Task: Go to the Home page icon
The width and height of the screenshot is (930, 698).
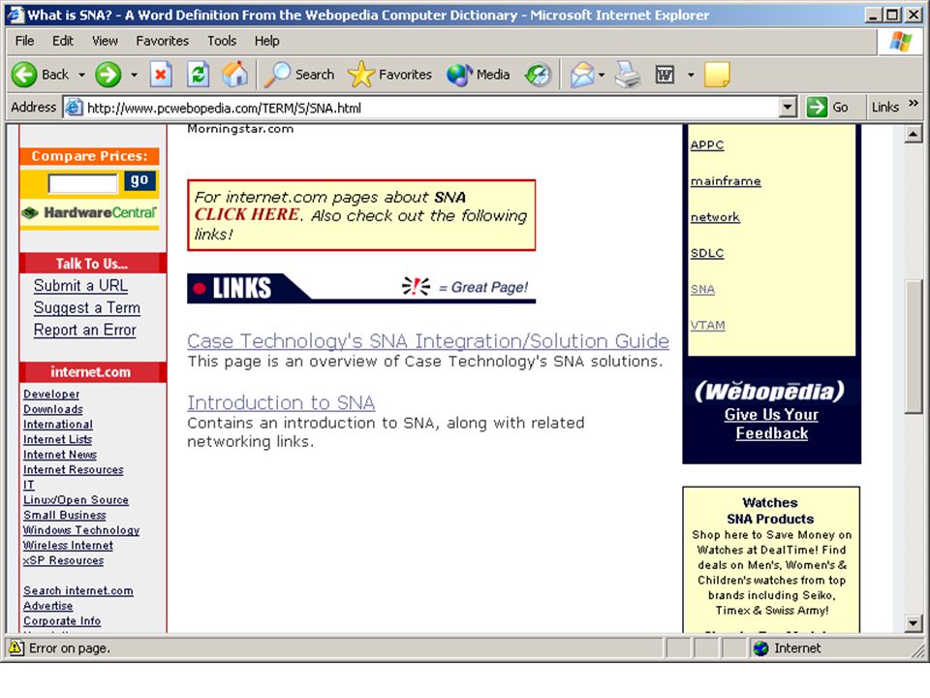Action: [x=234, y=75]
